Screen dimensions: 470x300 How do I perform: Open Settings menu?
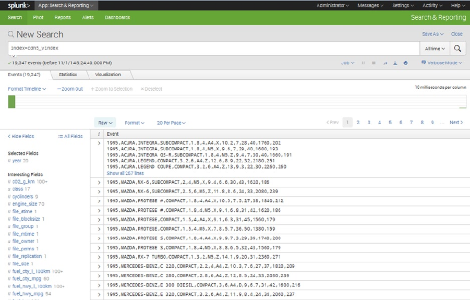pos(403,5)
